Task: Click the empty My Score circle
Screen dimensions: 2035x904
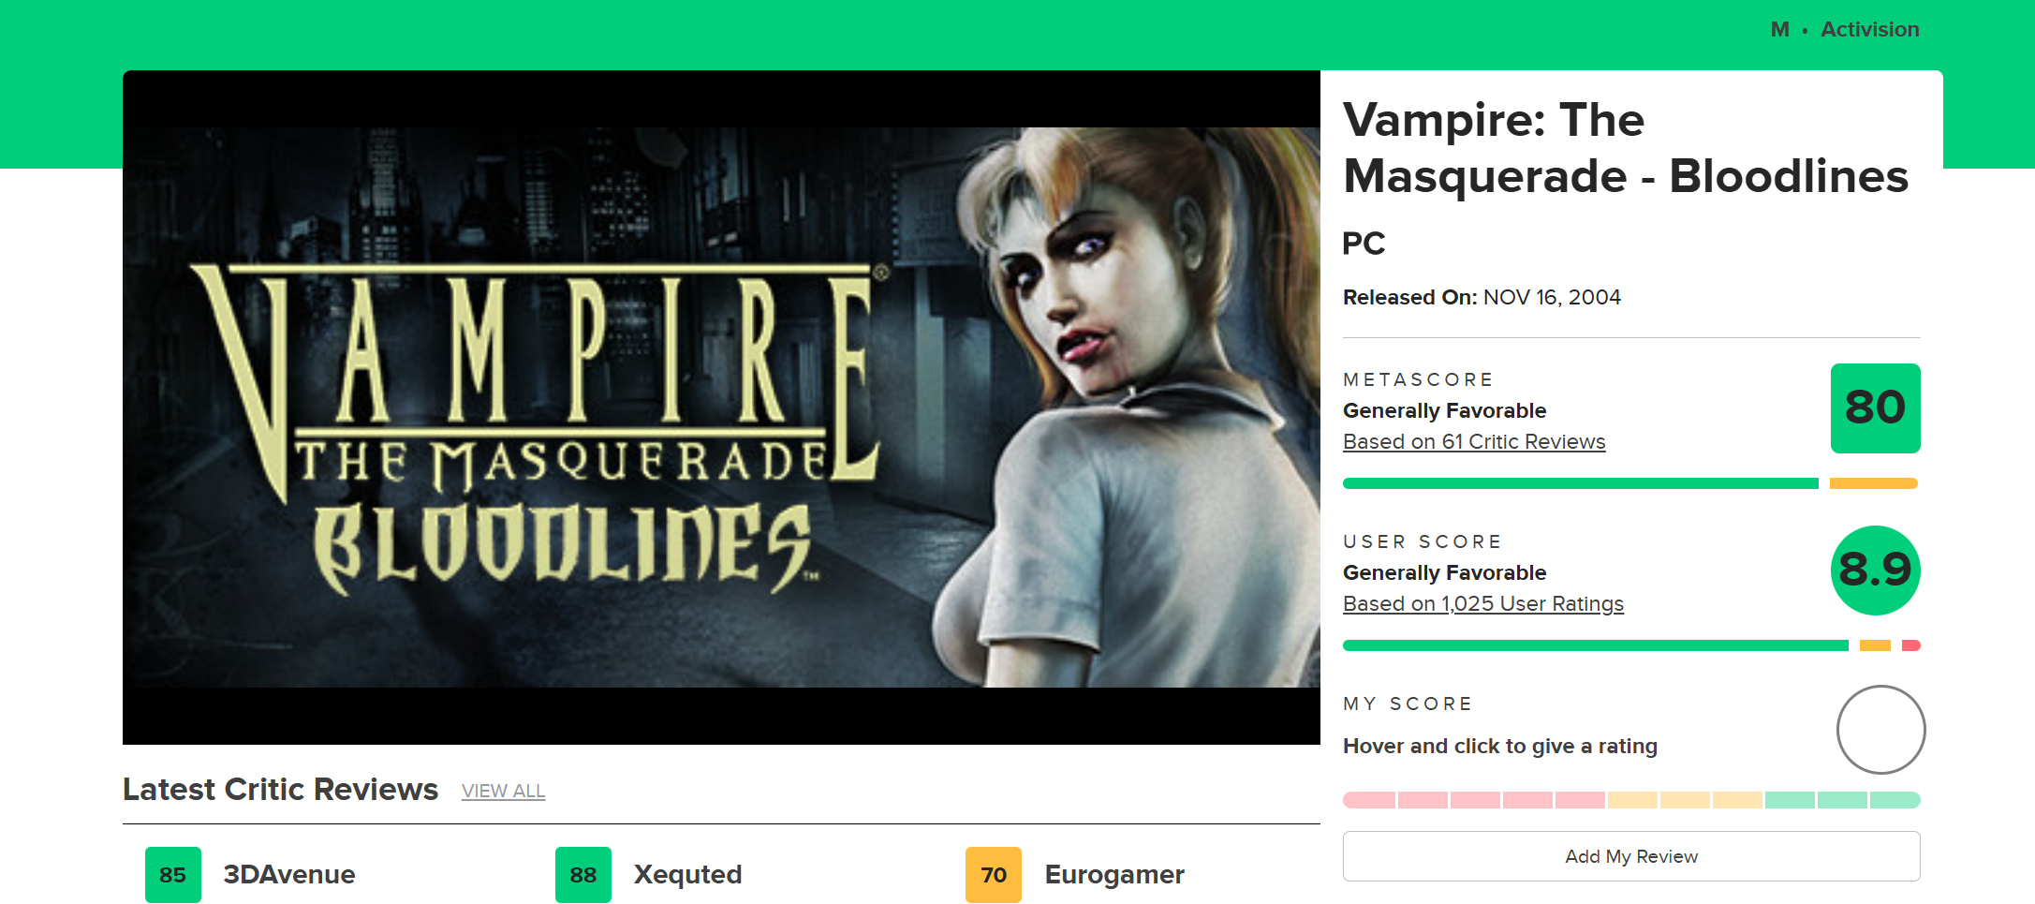Action: tap(1880, 730)
